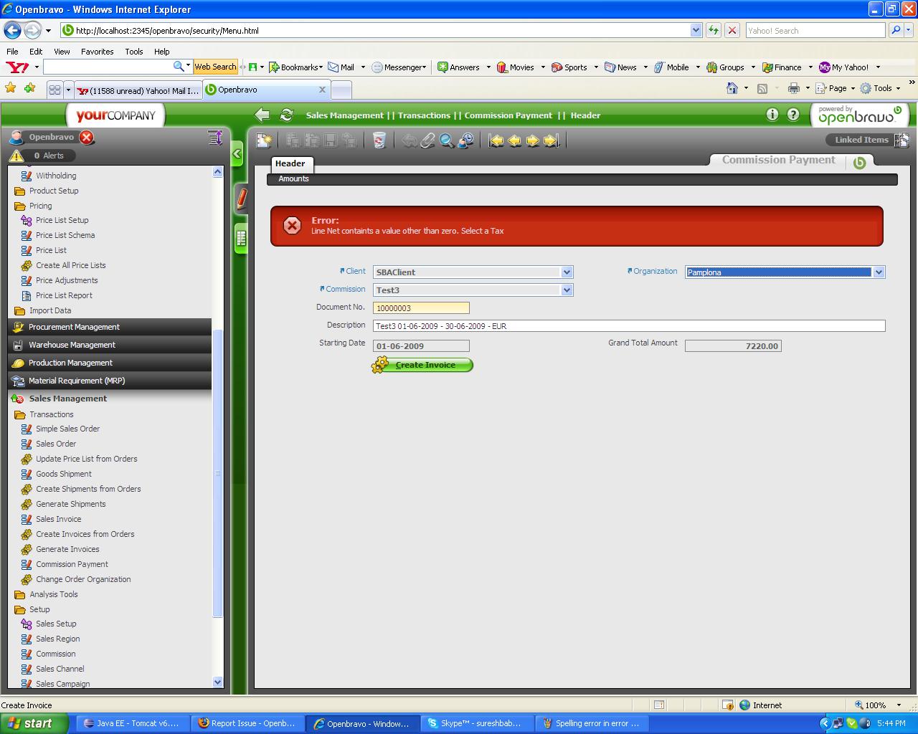
Task: Click the New record toolbar icon
Action: pyautogui.click(x=264, y=140)
